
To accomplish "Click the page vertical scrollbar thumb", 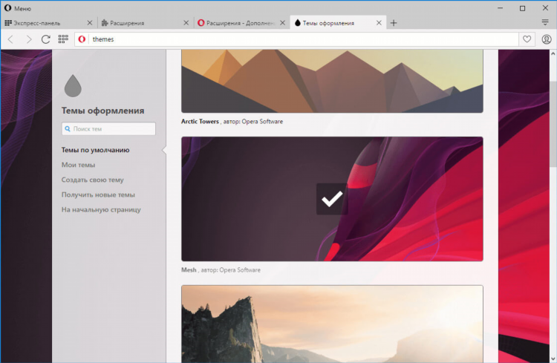I will pos(553,123).
